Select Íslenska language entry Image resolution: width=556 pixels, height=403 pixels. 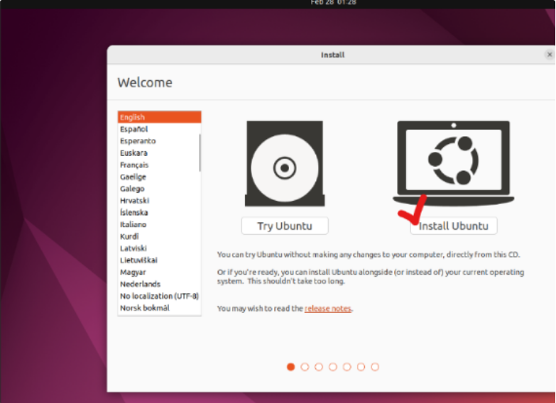pos(158,213)
